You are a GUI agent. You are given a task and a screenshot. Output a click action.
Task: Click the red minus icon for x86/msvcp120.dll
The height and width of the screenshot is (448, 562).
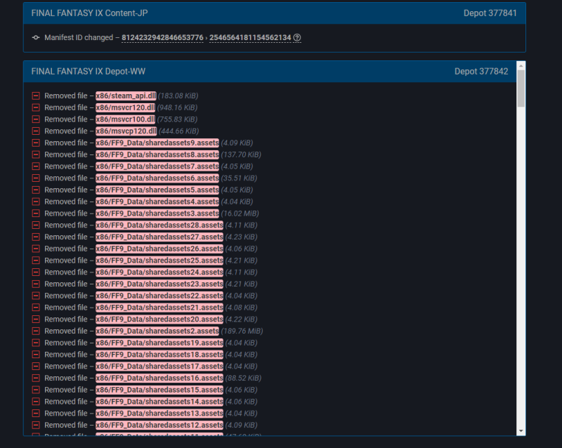(x=36, y=131)
